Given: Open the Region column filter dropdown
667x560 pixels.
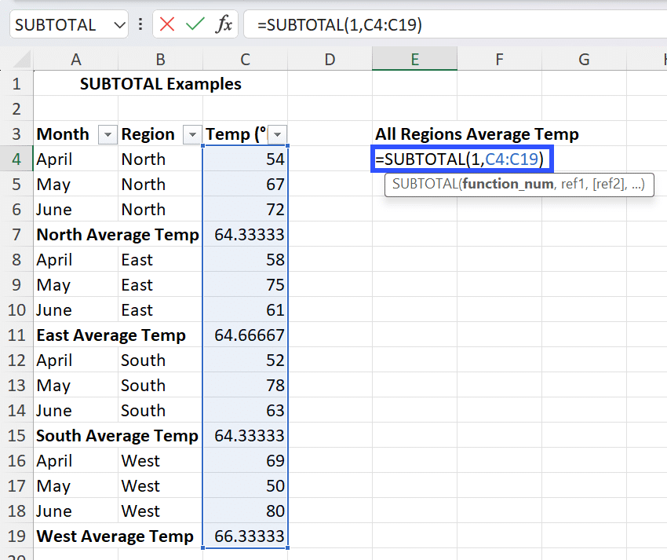Looking at the screenshot, I should click(192, 134).
